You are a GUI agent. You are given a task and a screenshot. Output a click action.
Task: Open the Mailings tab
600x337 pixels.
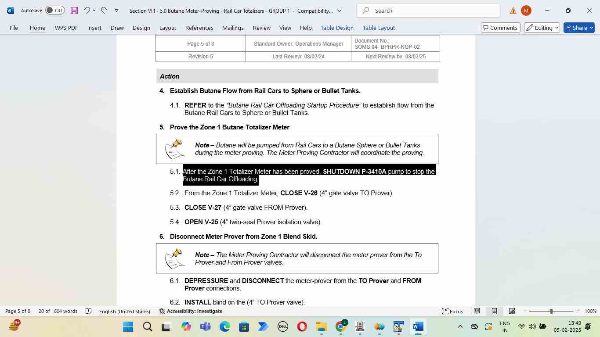point(233,28)
